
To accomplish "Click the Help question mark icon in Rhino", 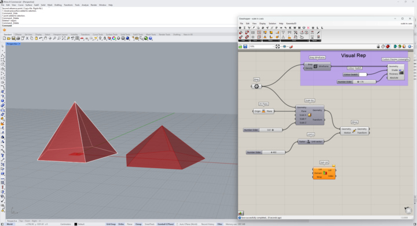I will click(x=151, y=39).
